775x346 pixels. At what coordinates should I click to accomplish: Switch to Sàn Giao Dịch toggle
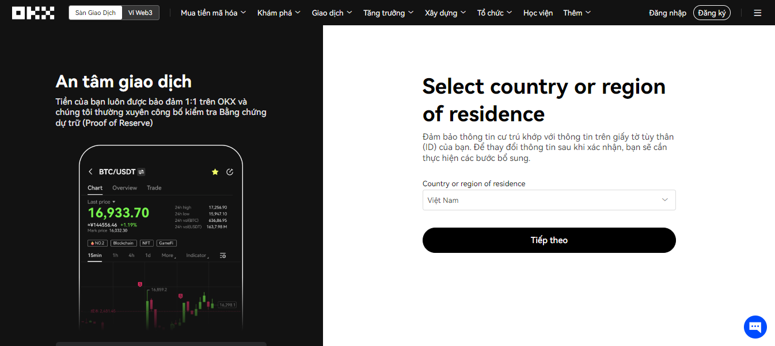click(96, 13)
